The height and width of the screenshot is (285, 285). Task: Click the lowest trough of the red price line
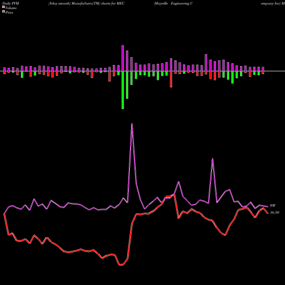121,265
